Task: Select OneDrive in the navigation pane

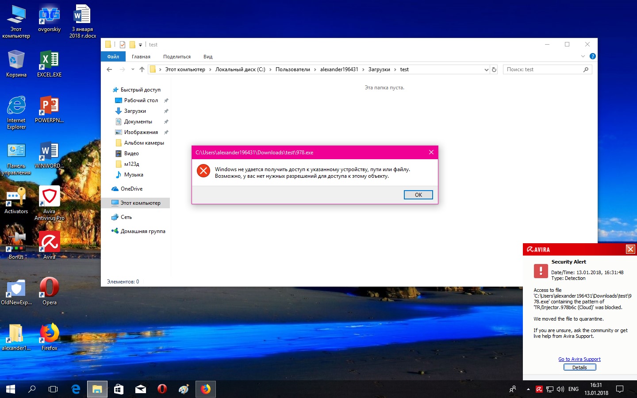Action: 127,189
